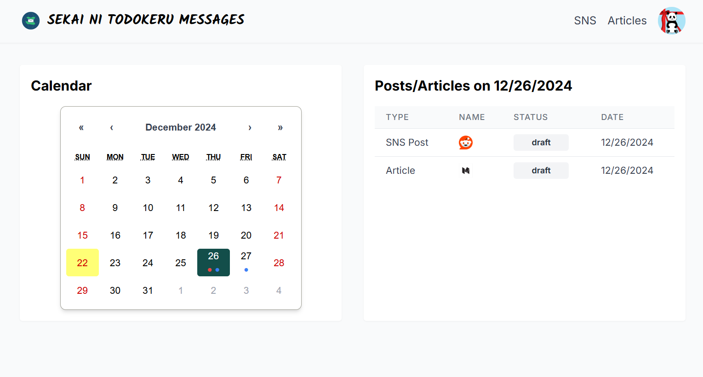Select January 1 in next-month days

click(181, 291)
